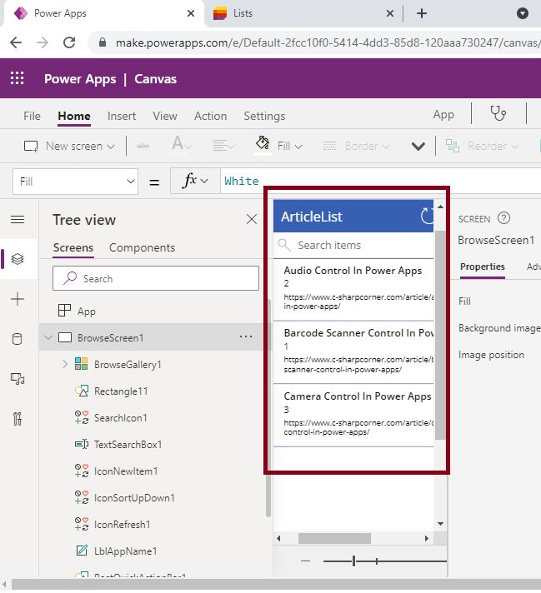Click the strikethrough text icon

143,146
